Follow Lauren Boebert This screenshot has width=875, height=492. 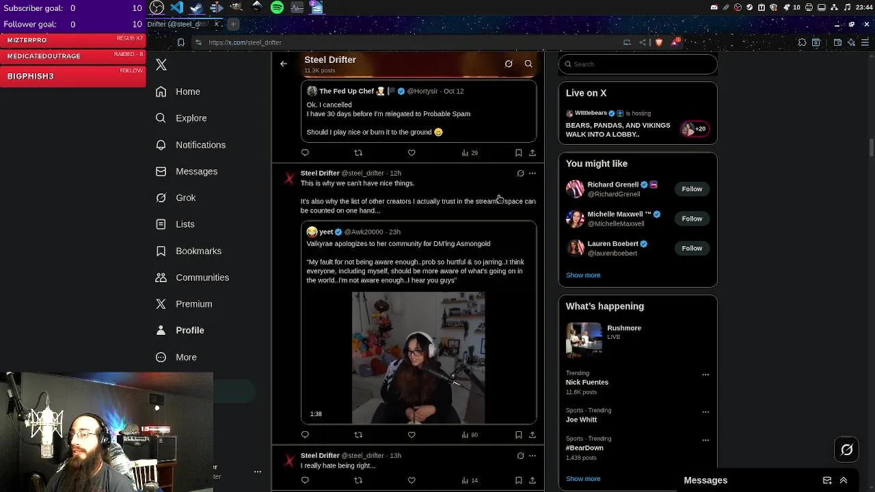click(x=692, y=248)
